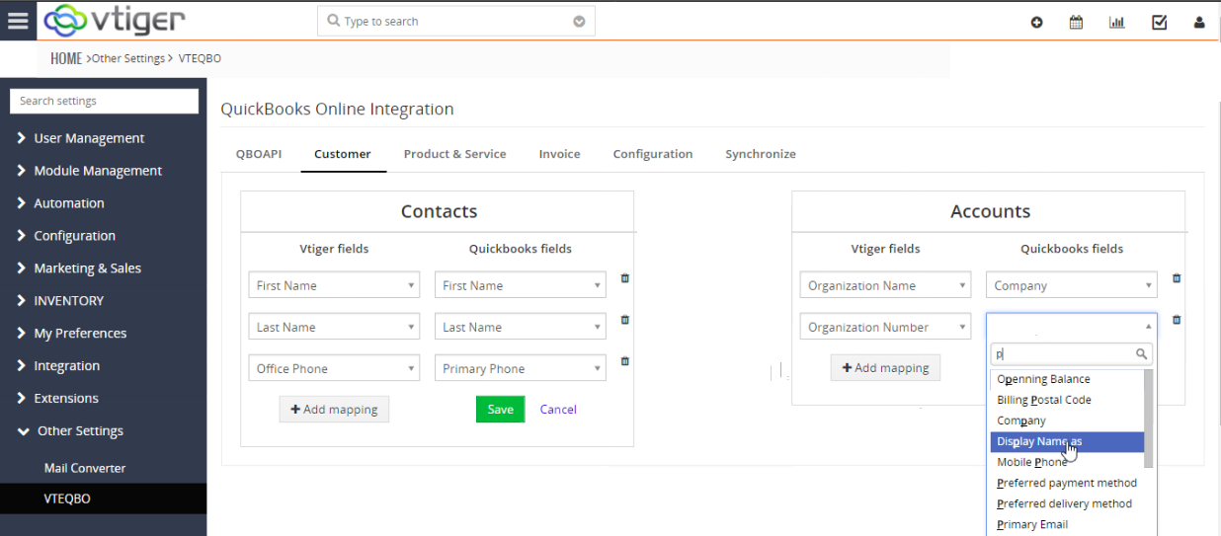
Task: Delete the Last Name mapping row
Action: 624,320
